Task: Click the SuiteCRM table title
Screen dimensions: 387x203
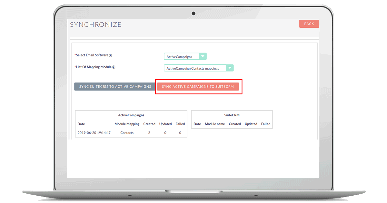Action: [x=232, y=115]
